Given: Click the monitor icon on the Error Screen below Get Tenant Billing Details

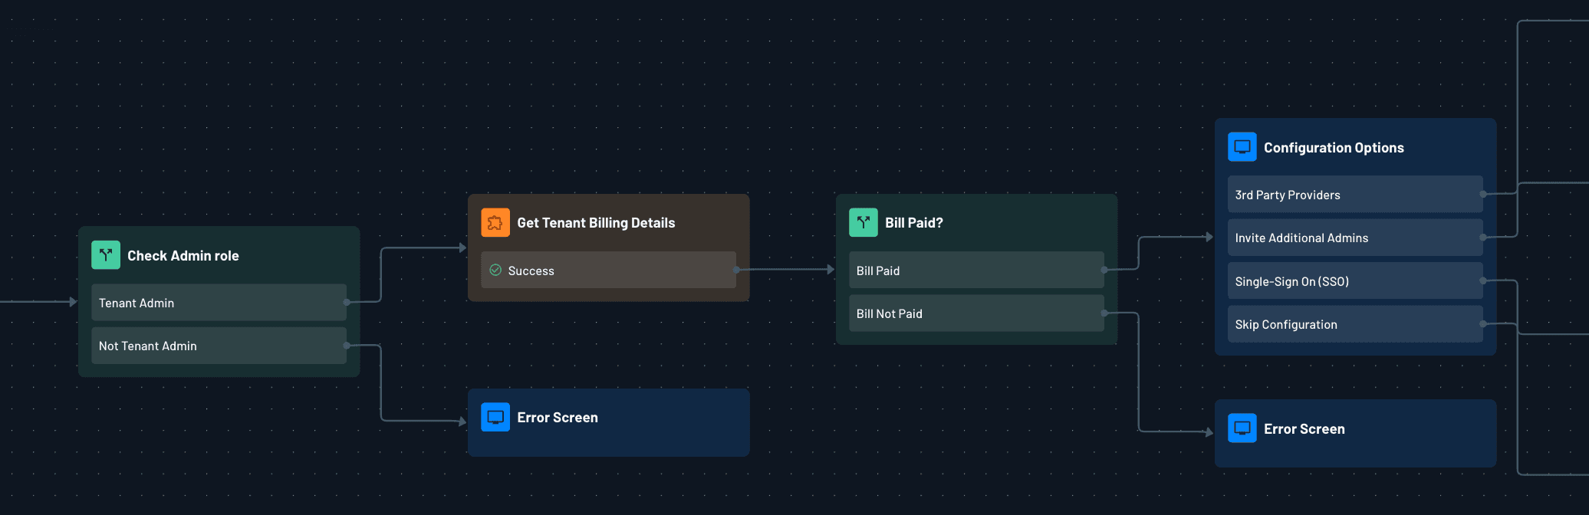Looking at the screenshot, I should [x=495, y=418].
